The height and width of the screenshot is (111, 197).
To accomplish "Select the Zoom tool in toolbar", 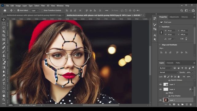I will [4, 100].
